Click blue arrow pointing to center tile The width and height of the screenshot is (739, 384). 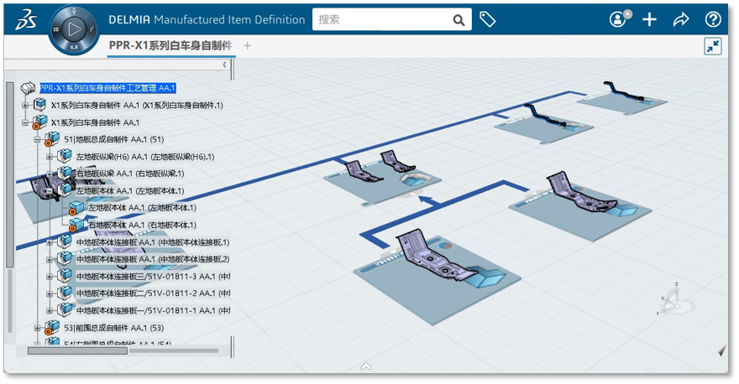tap(427, 200)
